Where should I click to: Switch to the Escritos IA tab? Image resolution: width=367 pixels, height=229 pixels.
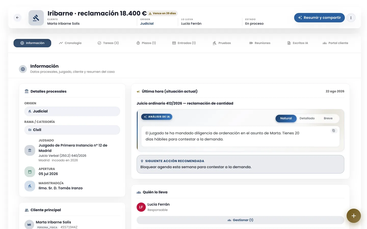(x=298, y=43)
